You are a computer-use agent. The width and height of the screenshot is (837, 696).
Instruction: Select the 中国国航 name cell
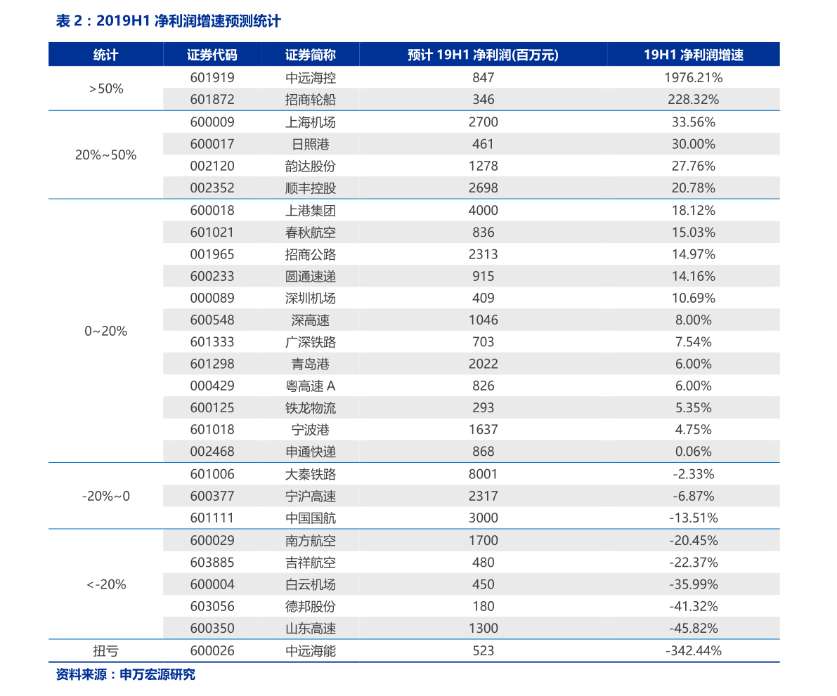pos(310,518)
